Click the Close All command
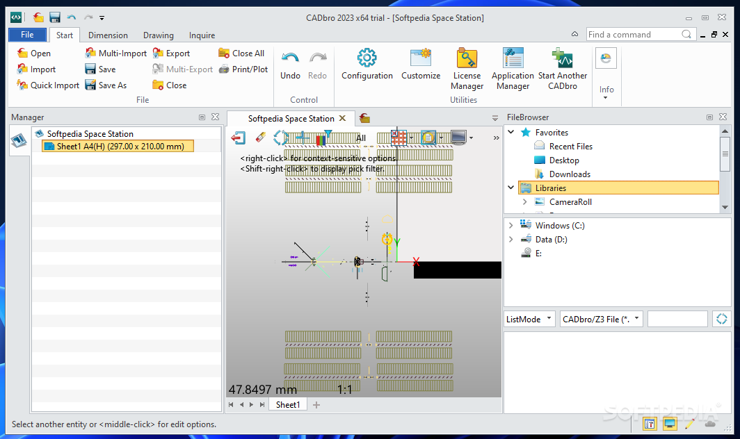This screenshot has width=740, height=439. point(241,53)
